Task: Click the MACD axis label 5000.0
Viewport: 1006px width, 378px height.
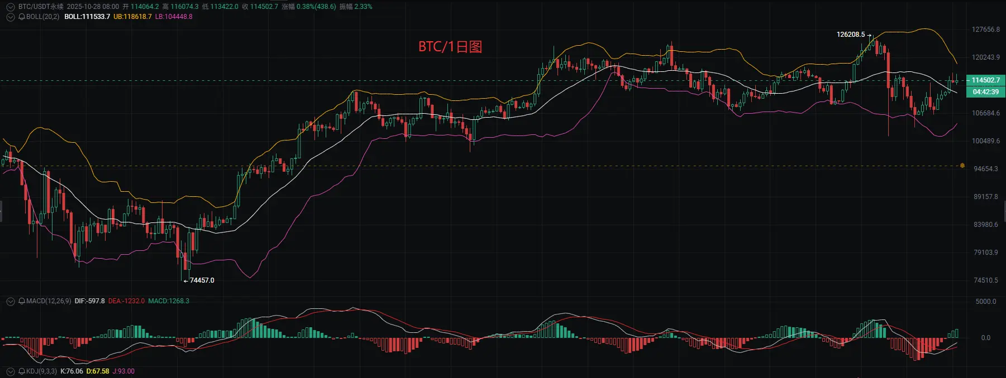Action: coord(986,302)
